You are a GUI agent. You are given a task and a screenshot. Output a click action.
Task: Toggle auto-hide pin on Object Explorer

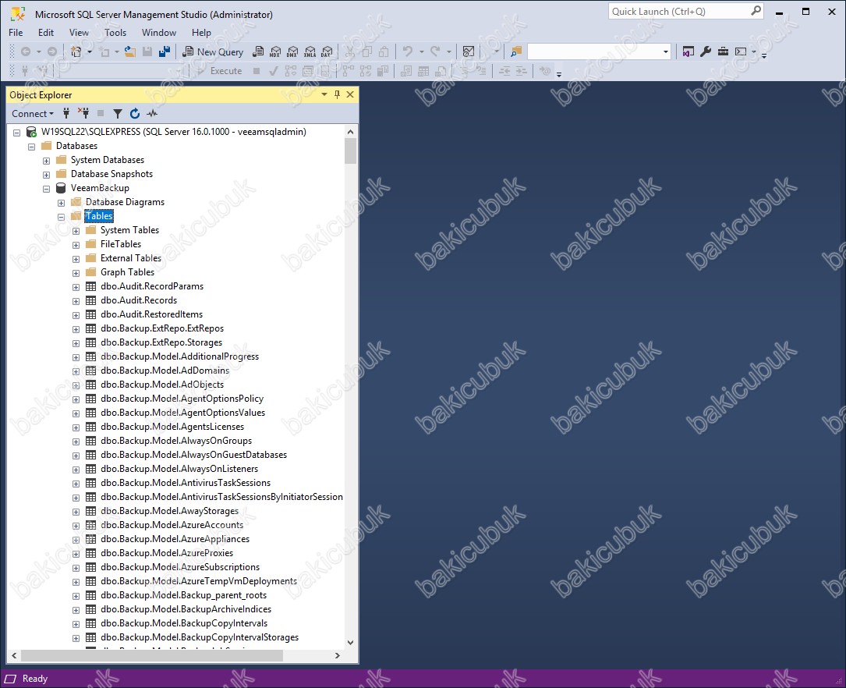click(337, 94)
